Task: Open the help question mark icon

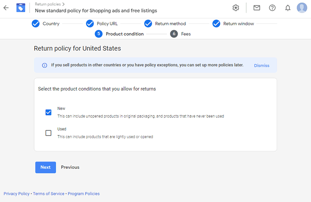Action: click(x=272, y=8)
